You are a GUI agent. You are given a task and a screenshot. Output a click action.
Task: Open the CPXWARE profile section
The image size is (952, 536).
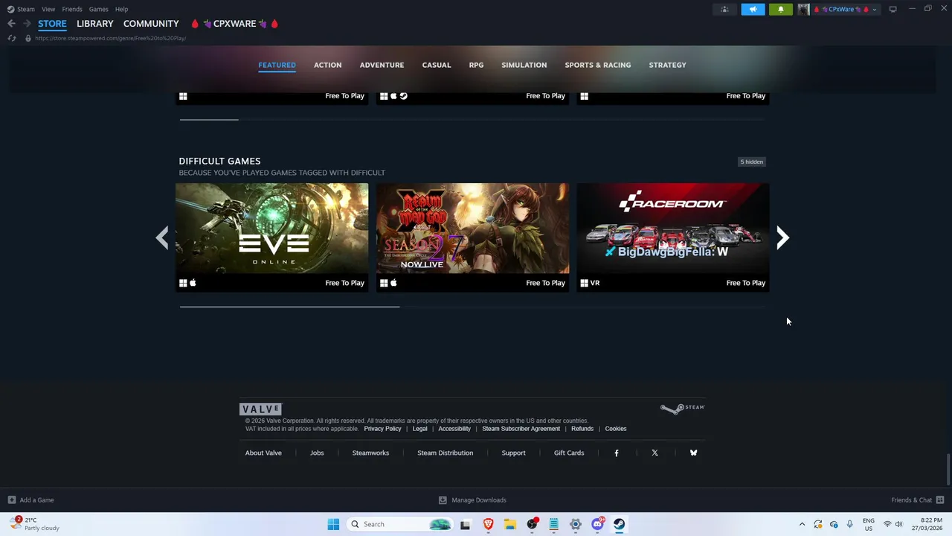click(x=235, y=24)
